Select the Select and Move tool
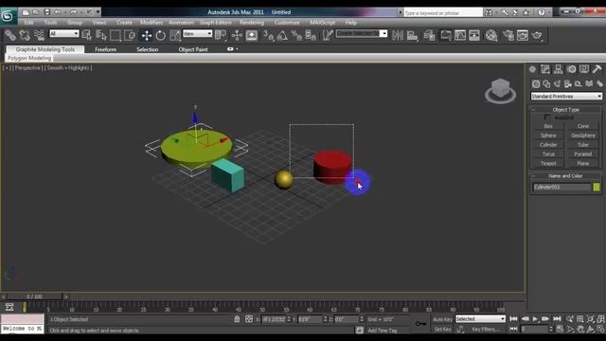Viewport: 606px width, 341px height. click(x=147, y=36)
